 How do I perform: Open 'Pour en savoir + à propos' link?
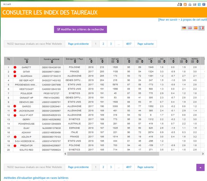pyautogui.click(x=182, y=20)
